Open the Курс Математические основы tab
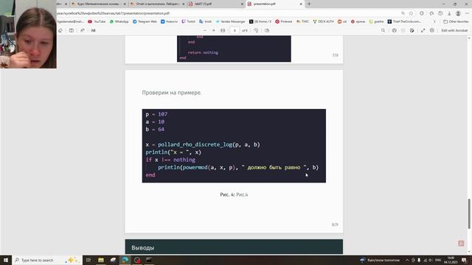Screen dimensions: 472x265 (98, 4)
